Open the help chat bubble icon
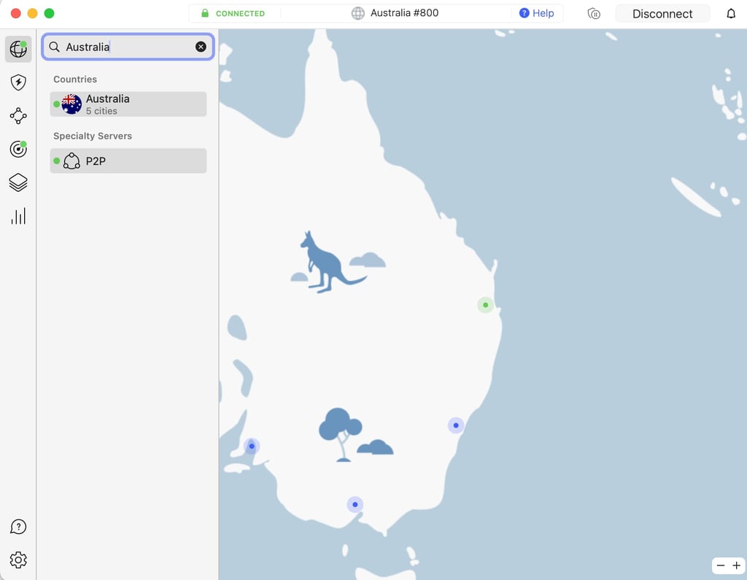 [x=18, y=527]
